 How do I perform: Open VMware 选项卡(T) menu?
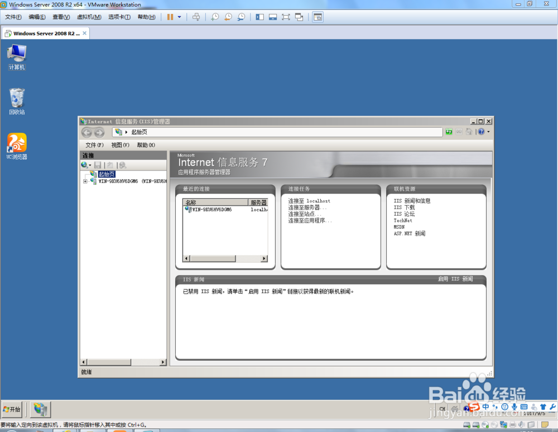tap(119, 17)
